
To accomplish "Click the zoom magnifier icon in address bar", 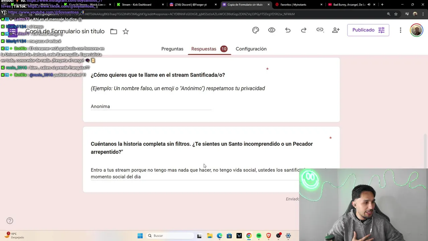I will (x=389, y=14).
